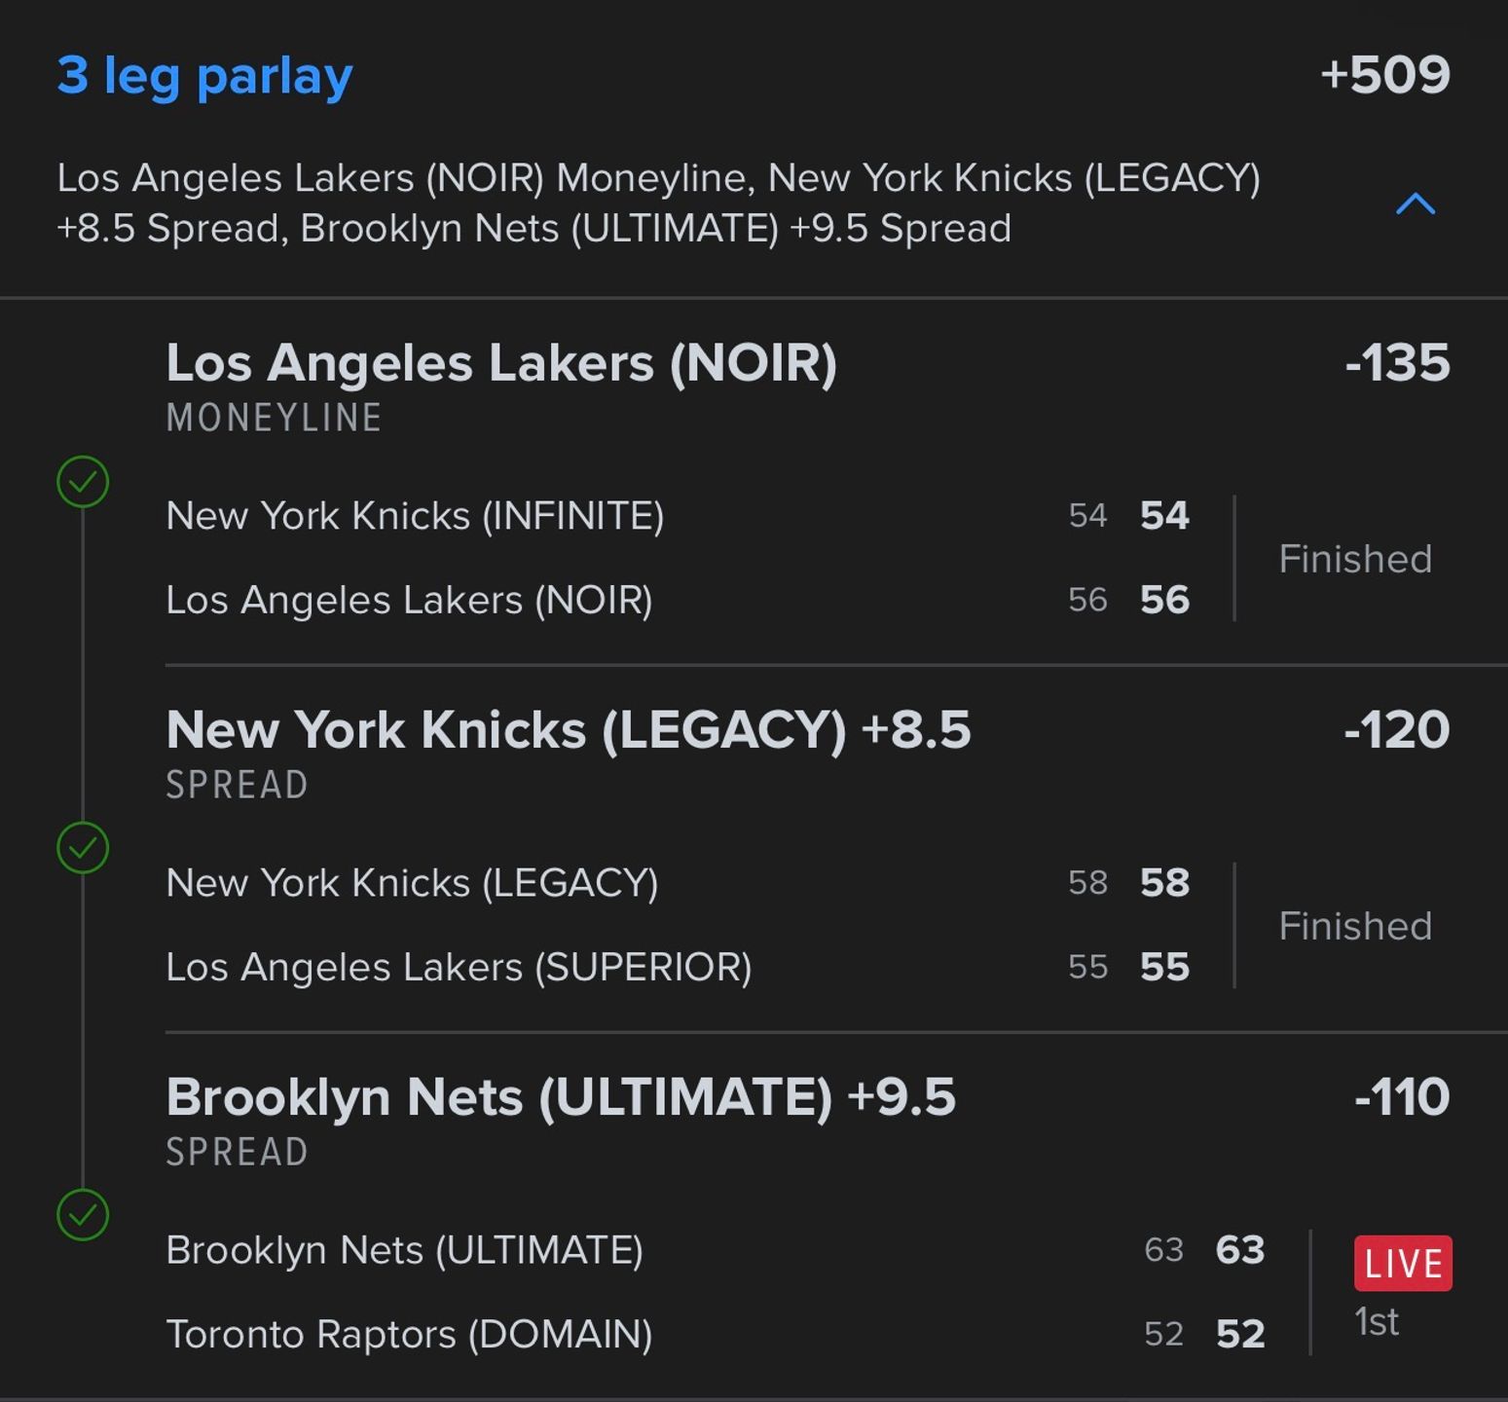
Task: Select New York Knicks (INFINITE) score row
Action: (678, 515)
